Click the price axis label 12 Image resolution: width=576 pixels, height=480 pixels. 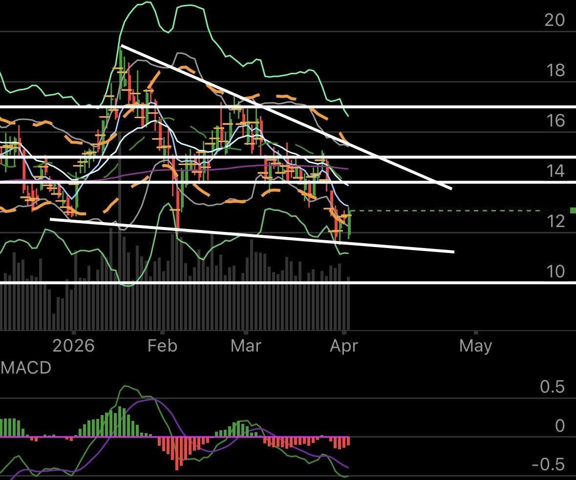point(555,221)
